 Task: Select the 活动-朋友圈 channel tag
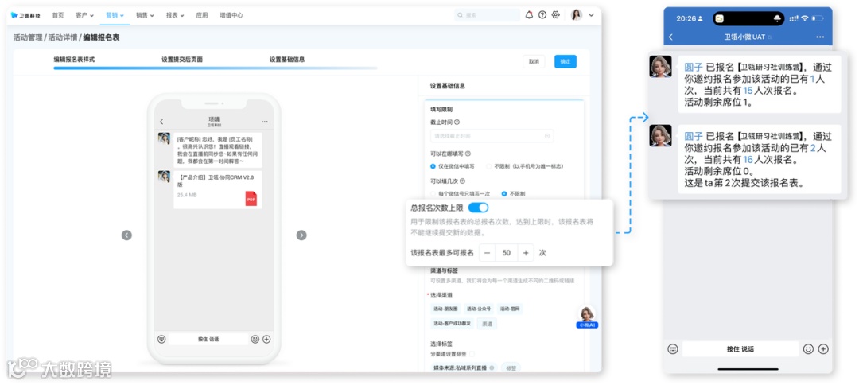445,309
